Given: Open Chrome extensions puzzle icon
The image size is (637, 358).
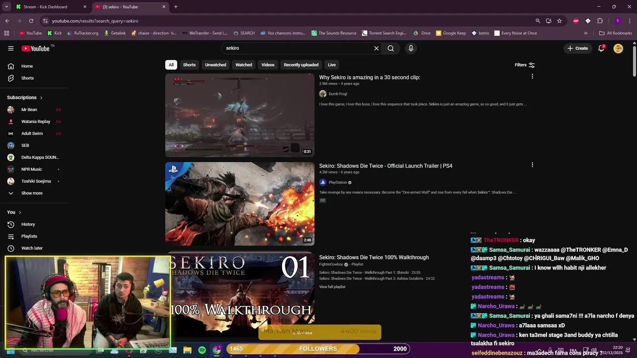Looking at the screenshot, I should tap(600, 21).
